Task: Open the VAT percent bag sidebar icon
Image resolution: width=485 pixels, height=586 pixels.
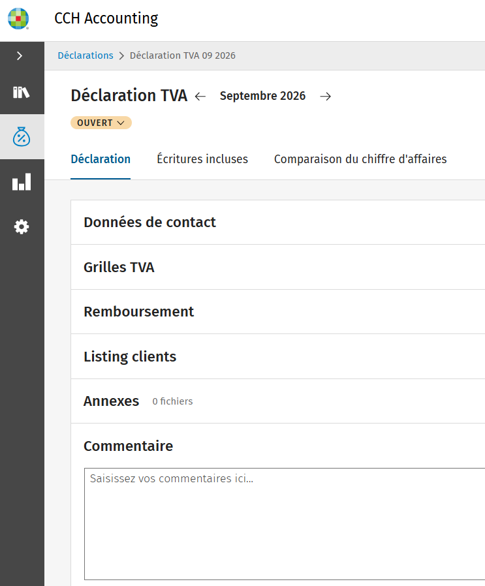Action: tap(22, 137)
